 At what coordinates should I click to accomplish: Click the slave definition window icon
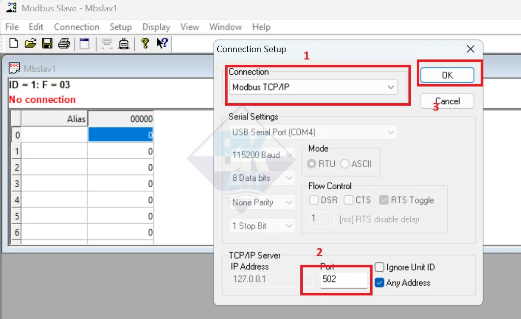pos(85,44)
